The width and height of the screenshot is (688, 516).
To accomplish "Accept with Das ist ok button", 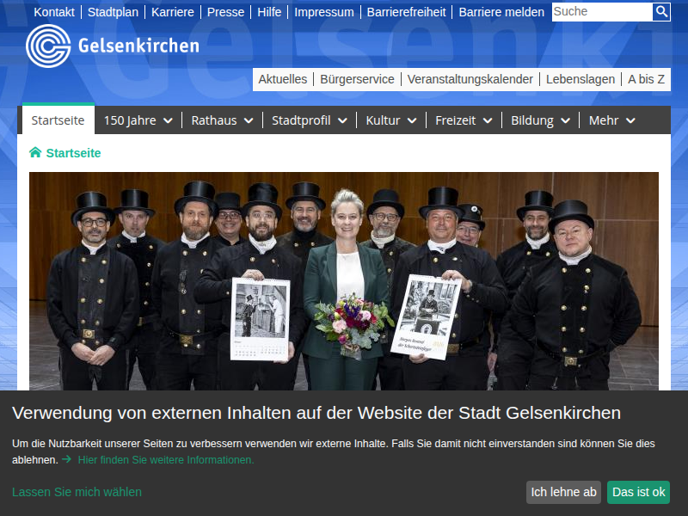I will coord(638,492).
